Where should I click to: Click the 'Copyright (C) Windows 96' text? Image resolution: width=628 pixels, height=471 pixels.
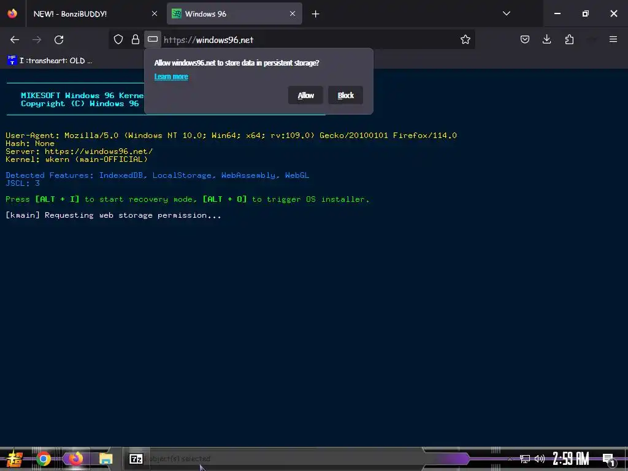[x=80, y=103]
